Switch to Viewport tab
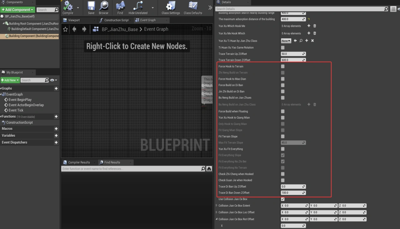 click(x=74, y=20)
